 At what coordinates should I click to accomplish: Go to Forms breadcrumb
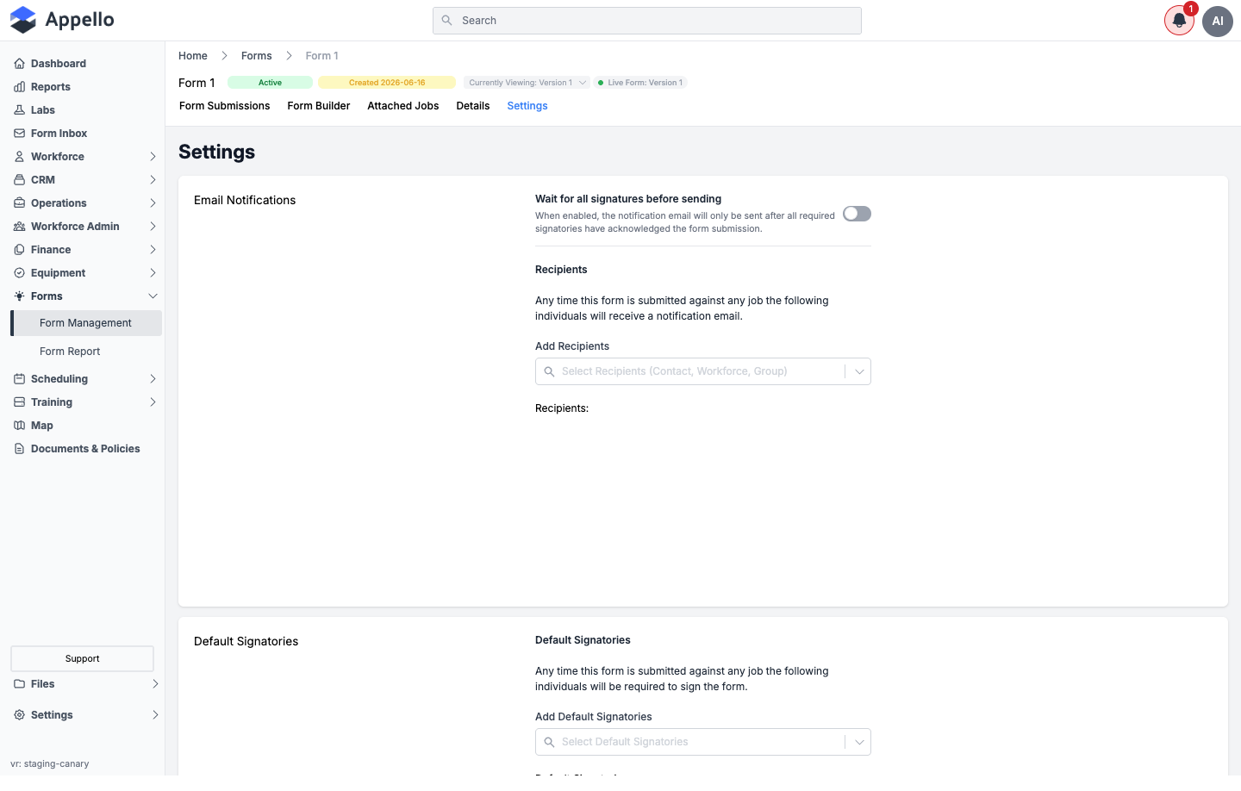click(257, 56)
